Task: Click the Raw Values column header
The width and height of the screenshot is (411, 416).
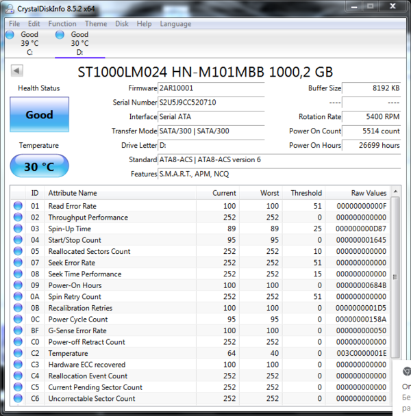Action: (x=367, y=193)
